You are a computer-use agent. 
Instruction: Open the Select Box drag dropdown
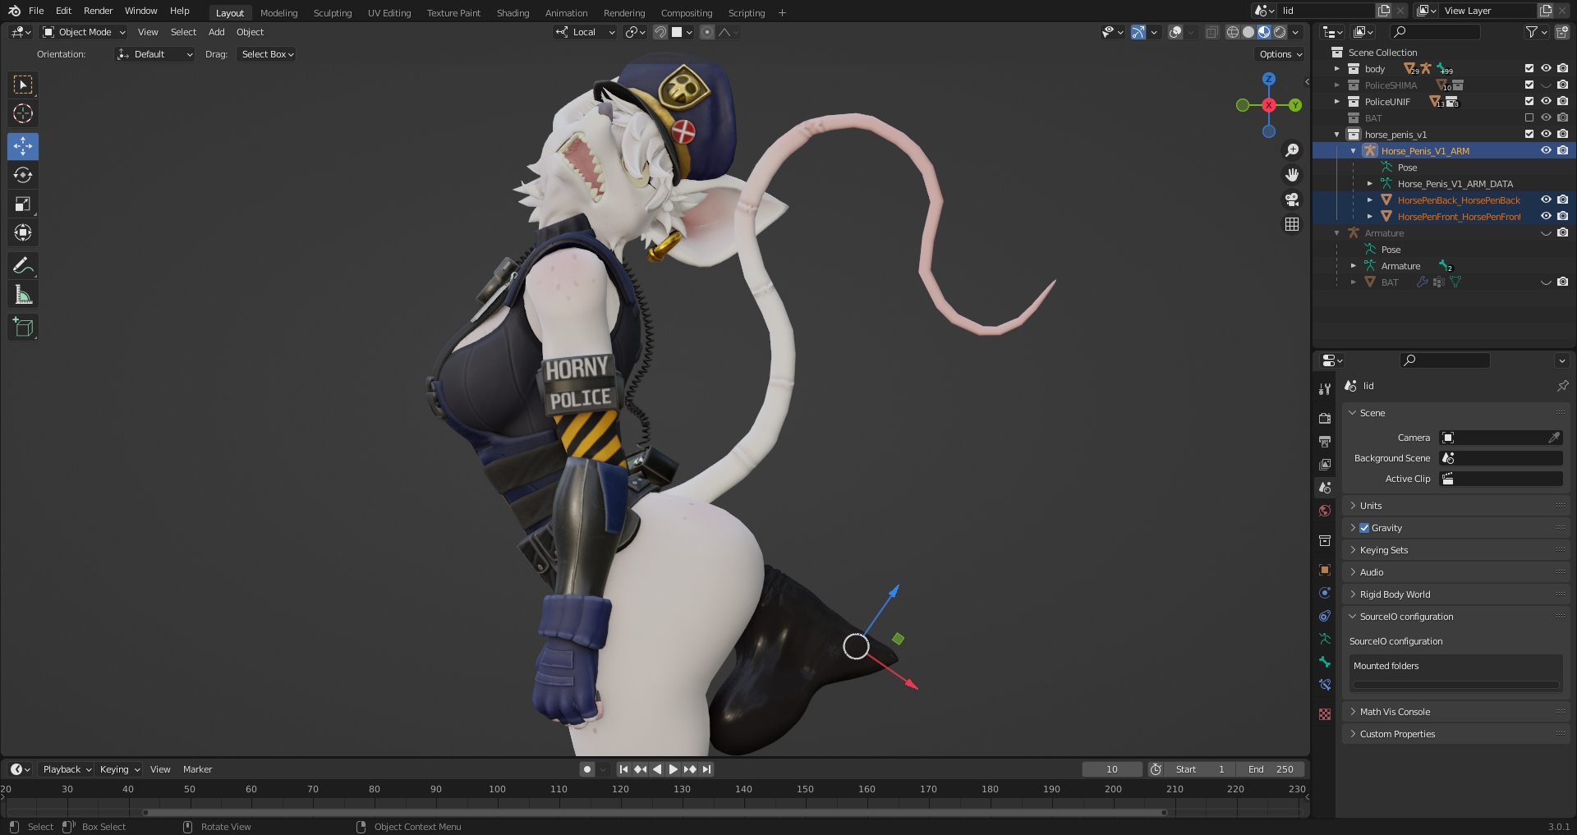coord(267,54)
